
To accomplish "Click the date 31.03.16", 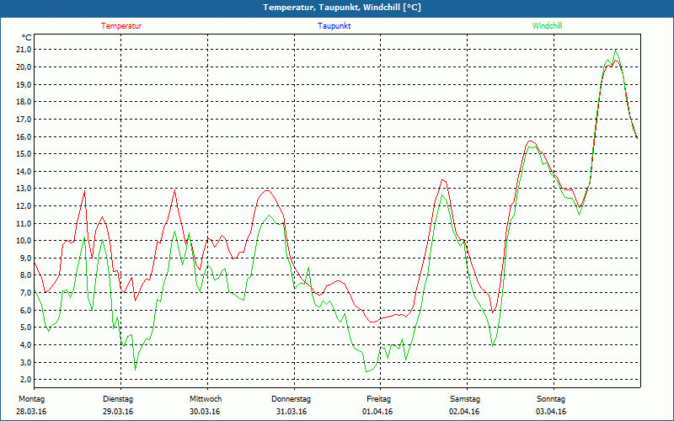I will point(292,412).
